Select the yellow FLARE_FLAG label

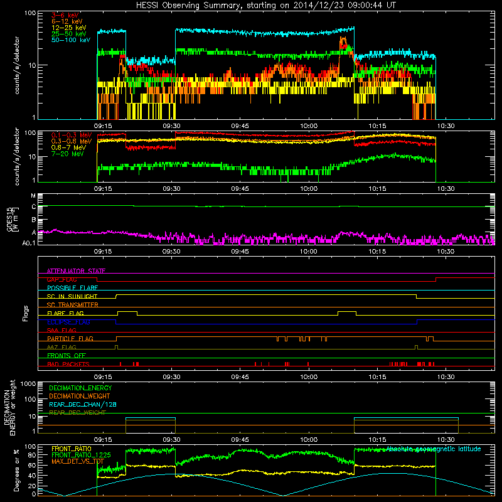pyautogui.click(x=65, y=313)
